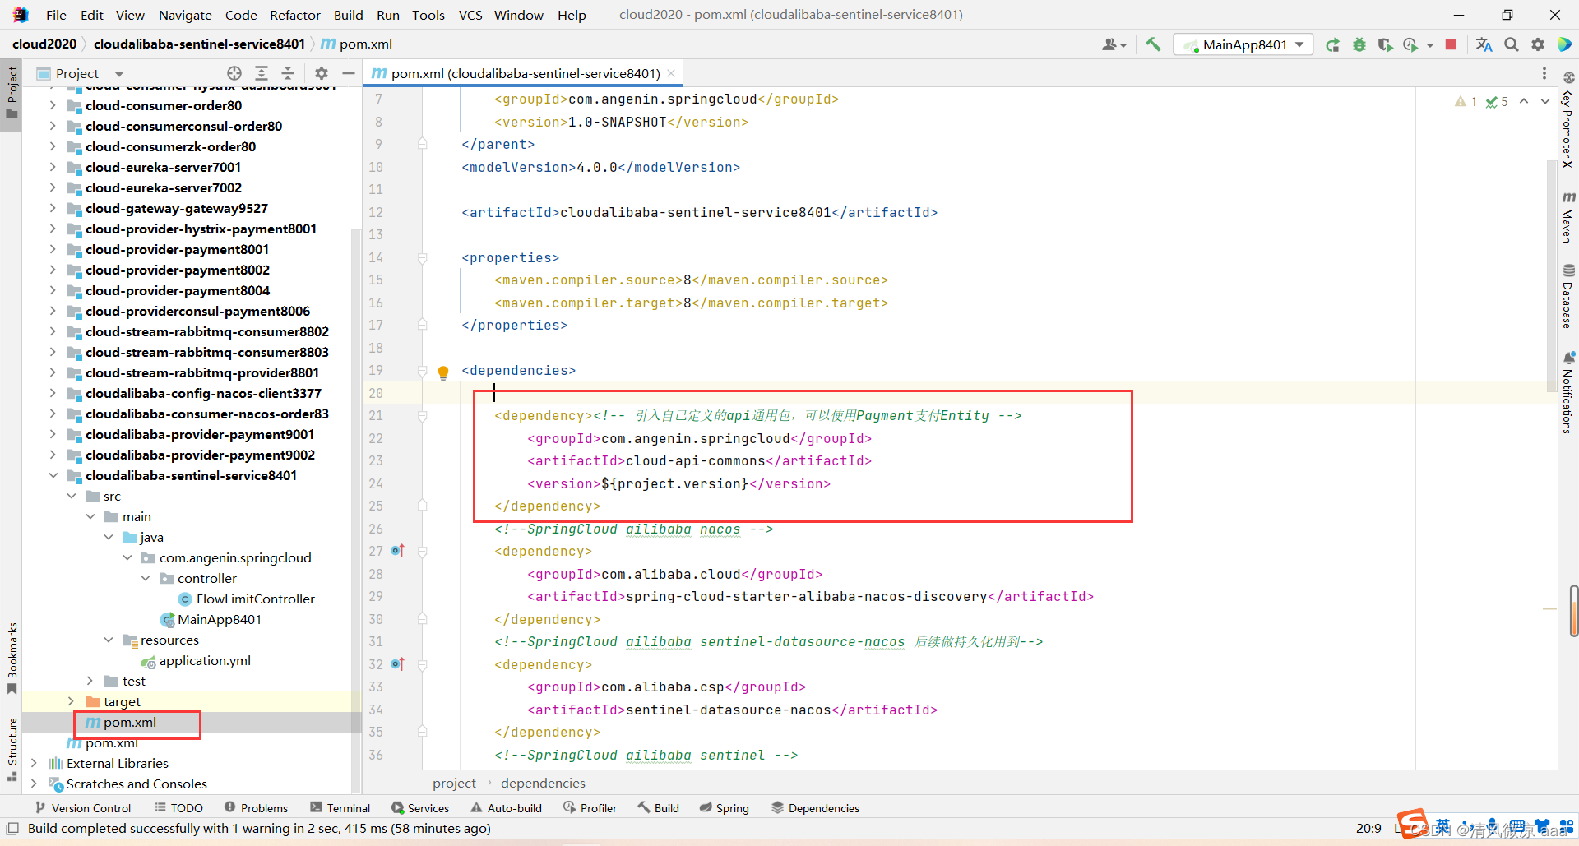Viewport: 1579px width, 846px height.
Task: Click the Build project hammer icon
Action: coord(1153,44)
